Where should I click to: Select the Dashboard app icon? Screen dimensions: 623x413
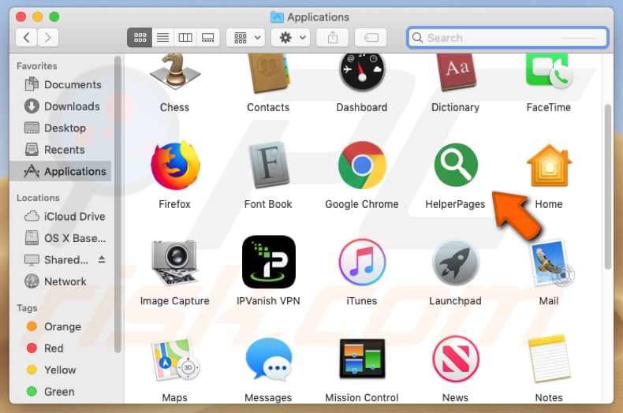point(361,73)
